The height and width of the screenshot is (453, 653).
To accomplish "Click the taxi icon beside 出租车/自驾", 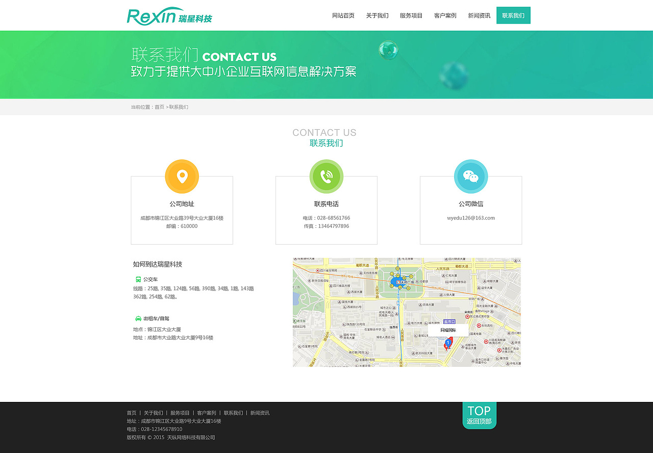I will pos(138,318).
